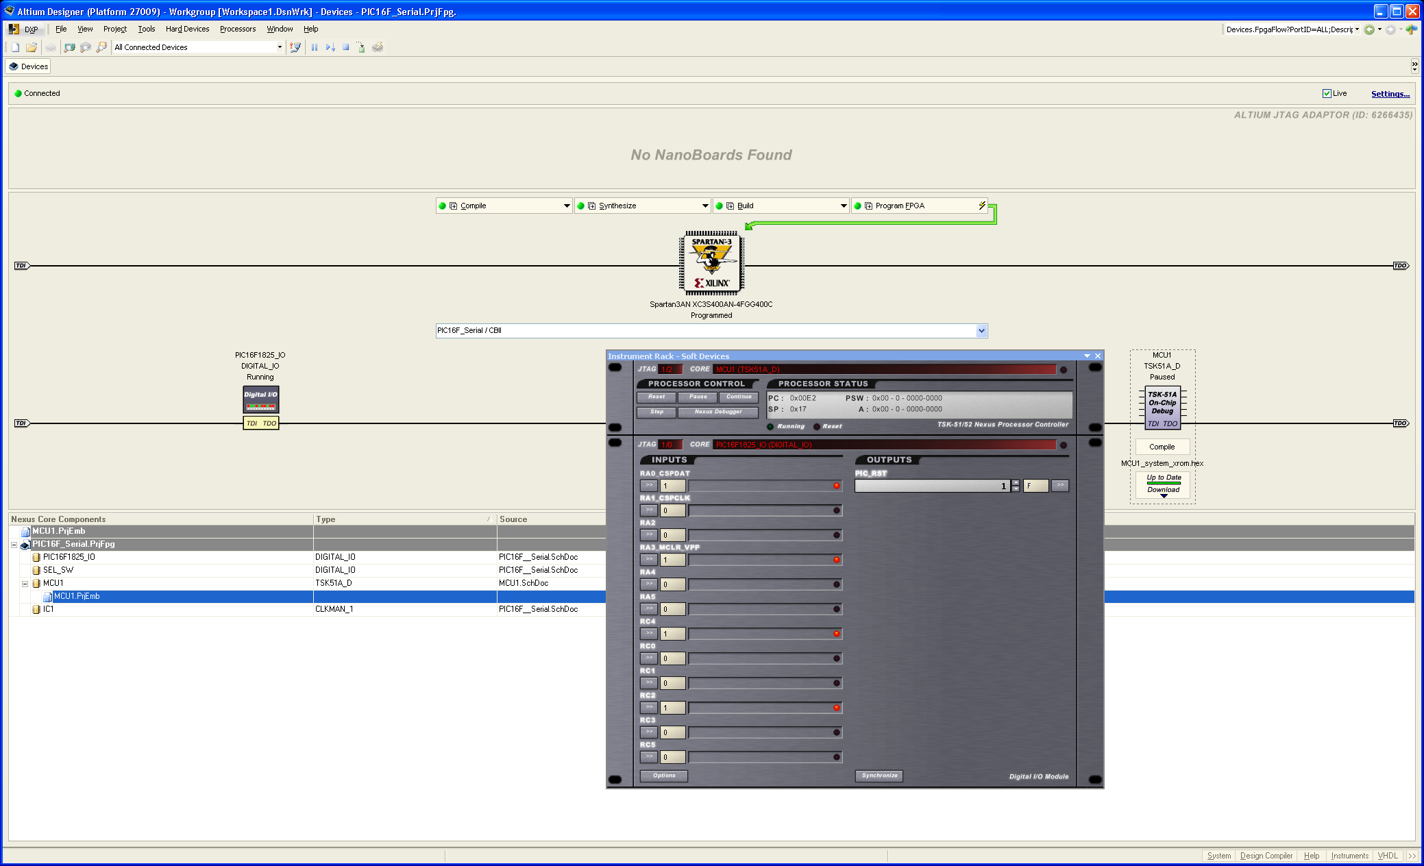The width and height of the screenshot is (1424, 866).
Task: Open the Instrument Rack title dropdown arrow
Action: click(x=1087, y=356)
